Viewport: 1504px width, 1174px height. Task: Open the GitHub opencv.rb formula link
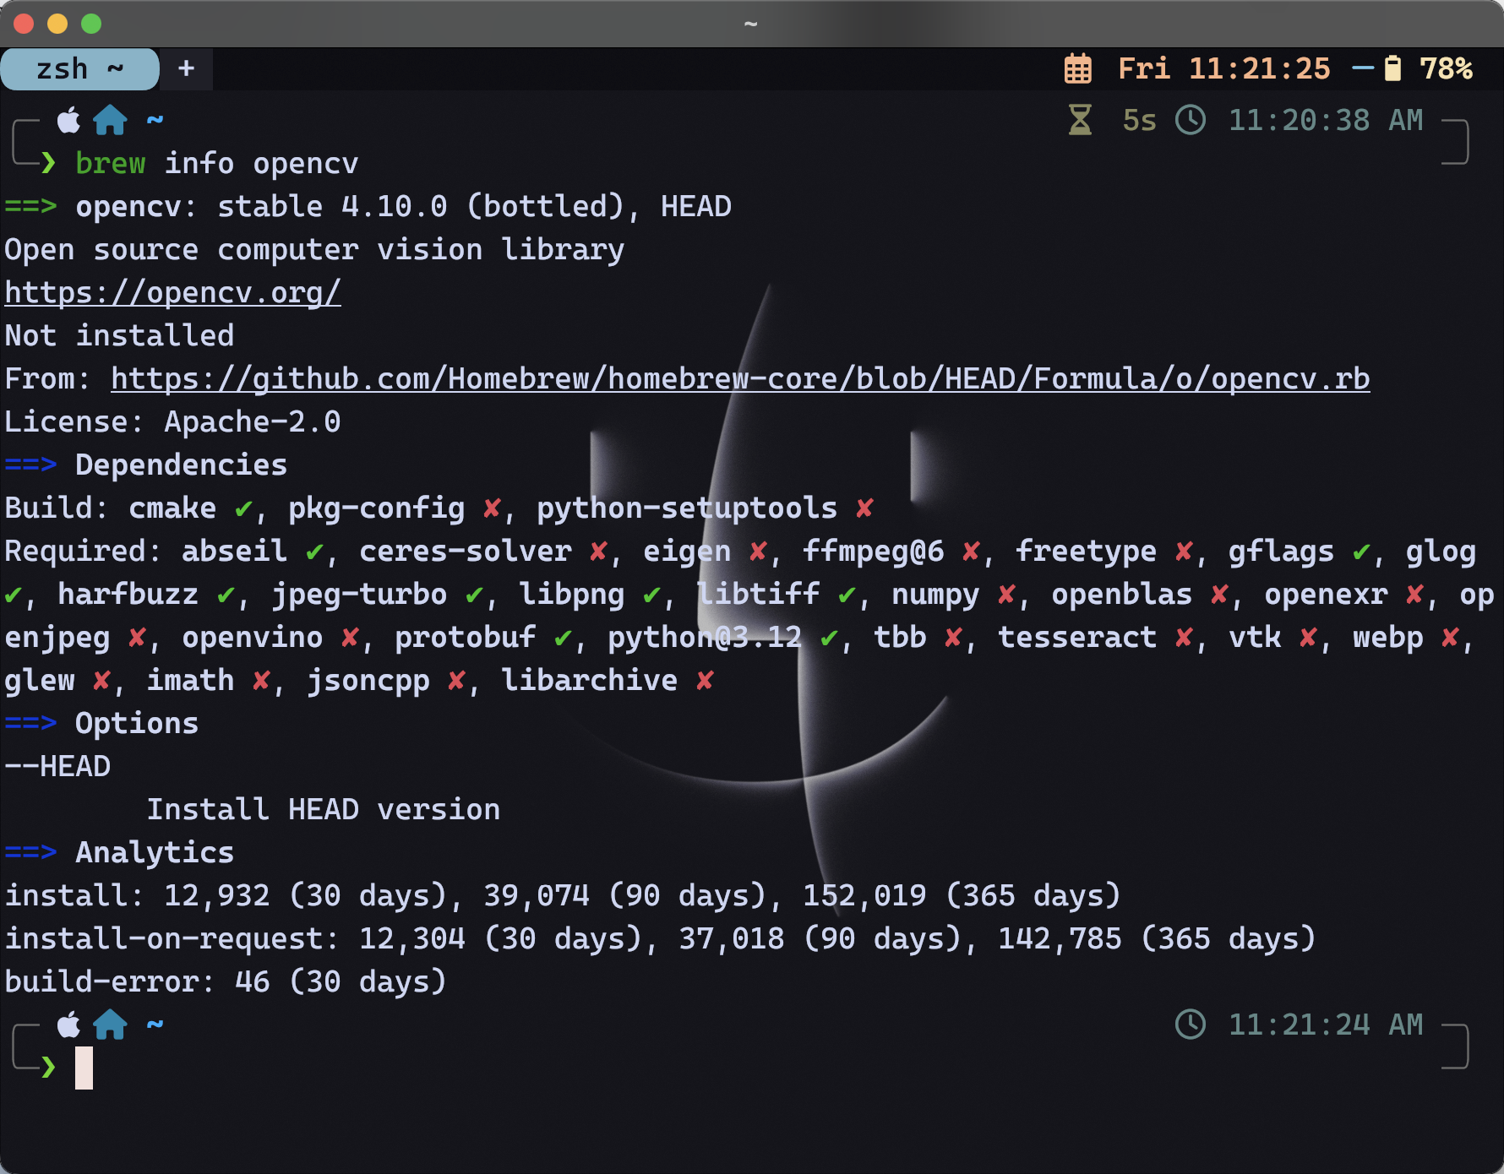(x=740, y=378)
